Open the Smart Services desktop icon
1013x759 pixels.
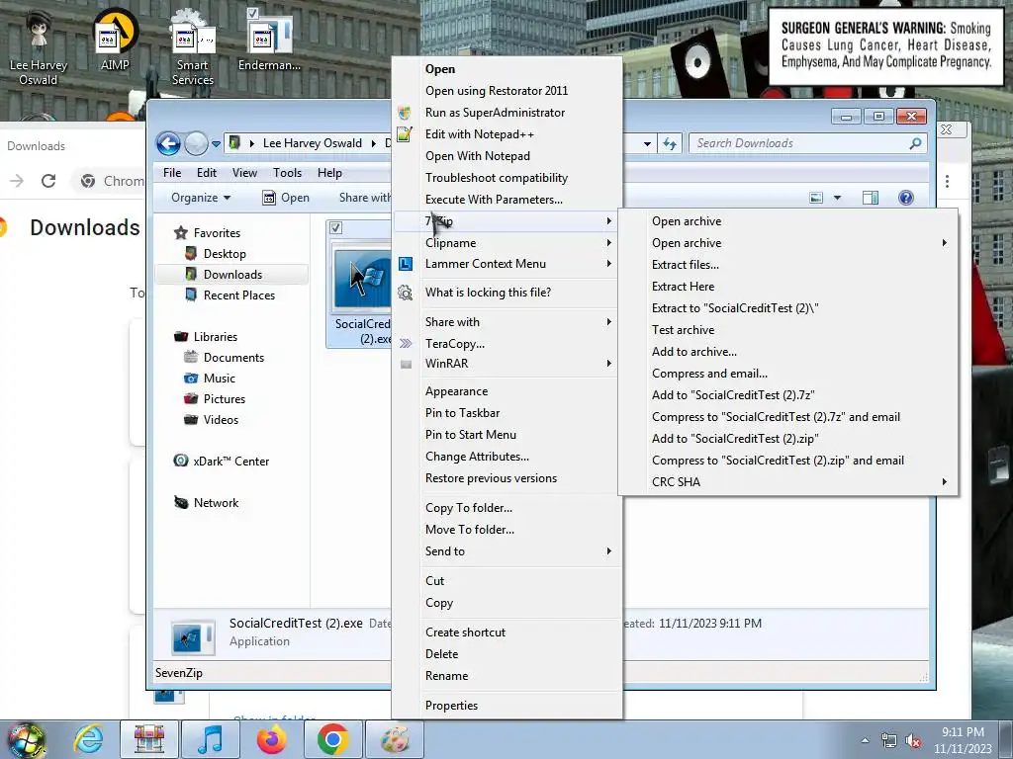pyautogui.click(x=192, y=47)
